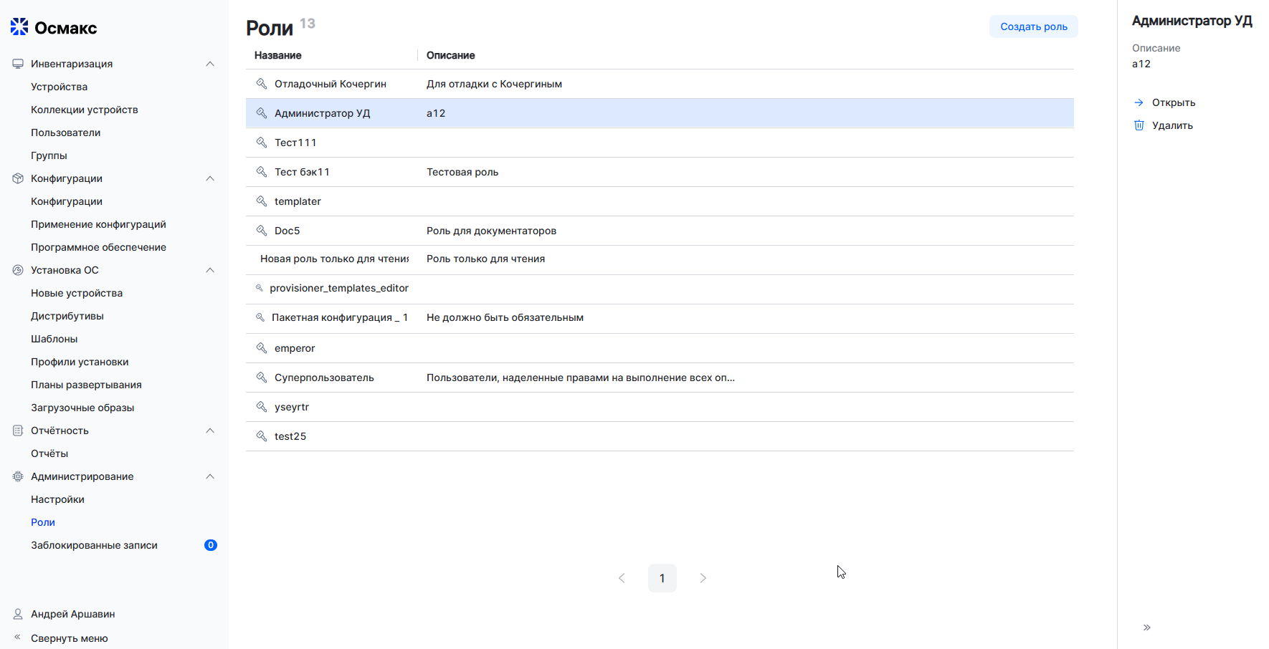This screenshot has width=1269, height=649.
Task: Collapse the Установка ОС section chevron
Action: point(210,270)
